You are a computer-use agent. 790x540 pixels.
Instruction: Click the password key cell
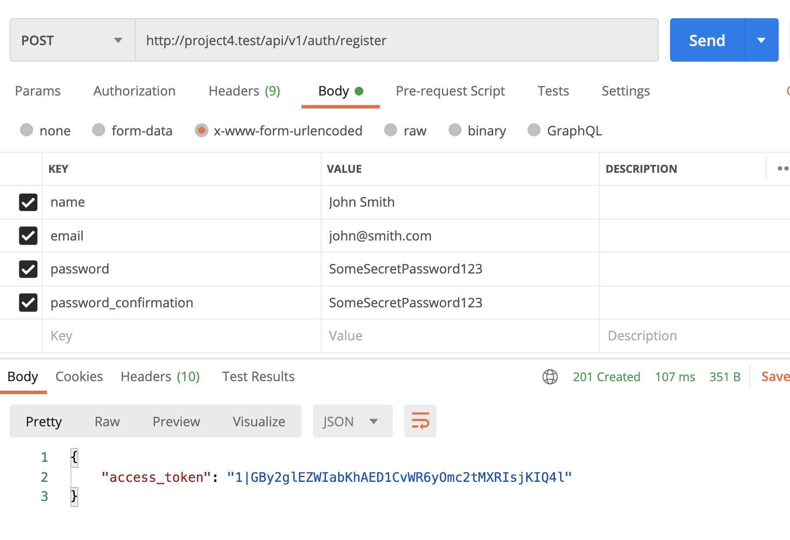click(182, 269)
